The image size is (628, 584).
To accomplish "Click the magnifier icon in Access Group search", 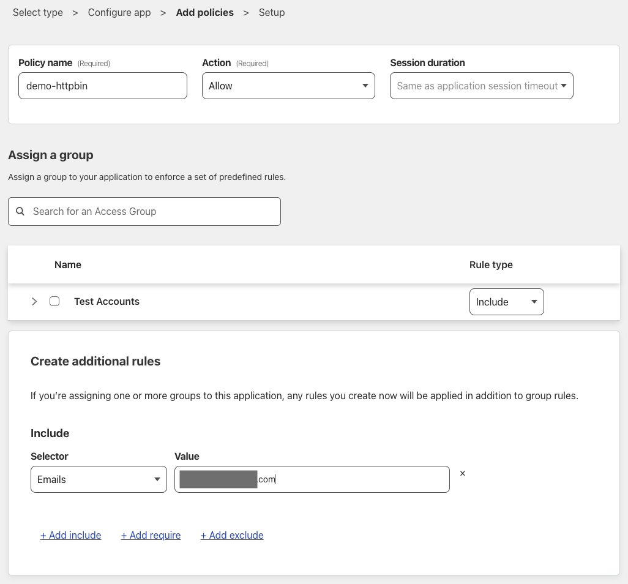I will click(20, 211).
